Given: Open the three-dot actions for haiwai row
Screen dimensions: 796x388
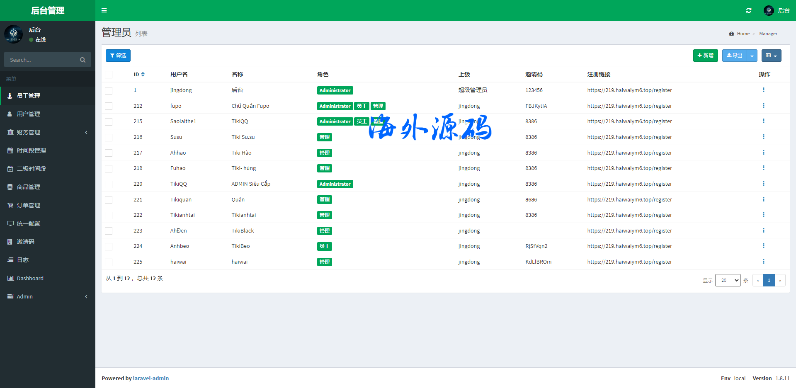Looking at the screenshot, I should pos(763,262).
